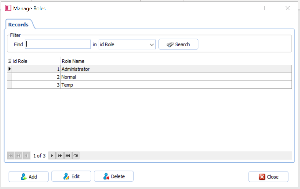The width and height of the screenshot is (300, 189).
Task: Select id cell with value 3
Action: pyautogui.click(x=36, y=85)
